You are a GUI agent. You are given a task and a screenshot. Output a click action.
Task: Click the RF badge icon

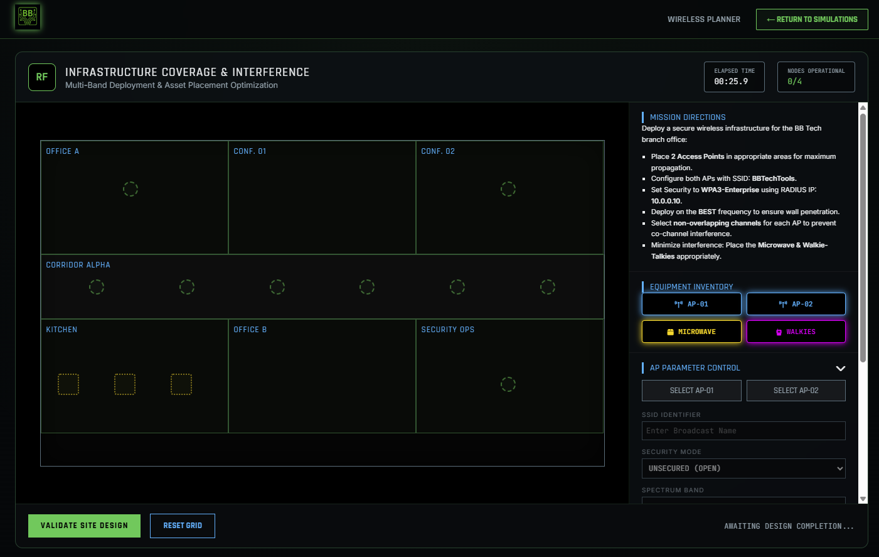(42, 77)
